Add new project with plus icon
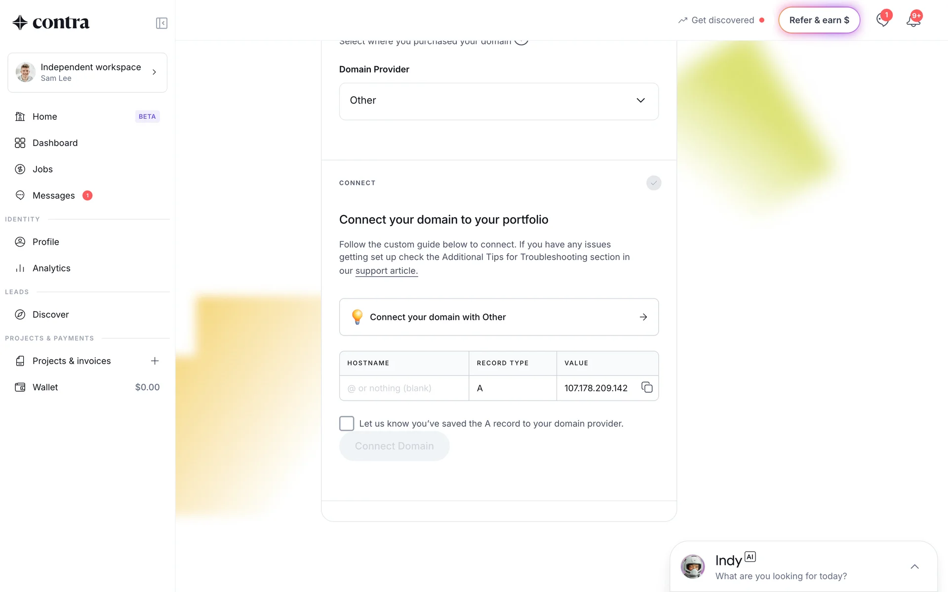This screenshot has width=948, height=592. (x=155, y=361)
